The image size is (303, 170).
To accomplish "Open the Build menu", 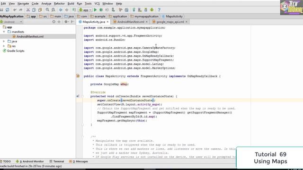I will 71,3.
